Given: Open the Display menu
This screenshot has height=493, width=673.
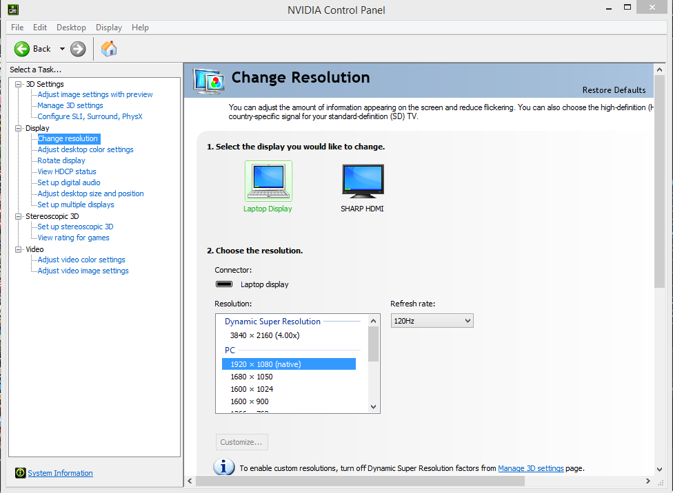Looking at the screenshot, I should 108,28.
